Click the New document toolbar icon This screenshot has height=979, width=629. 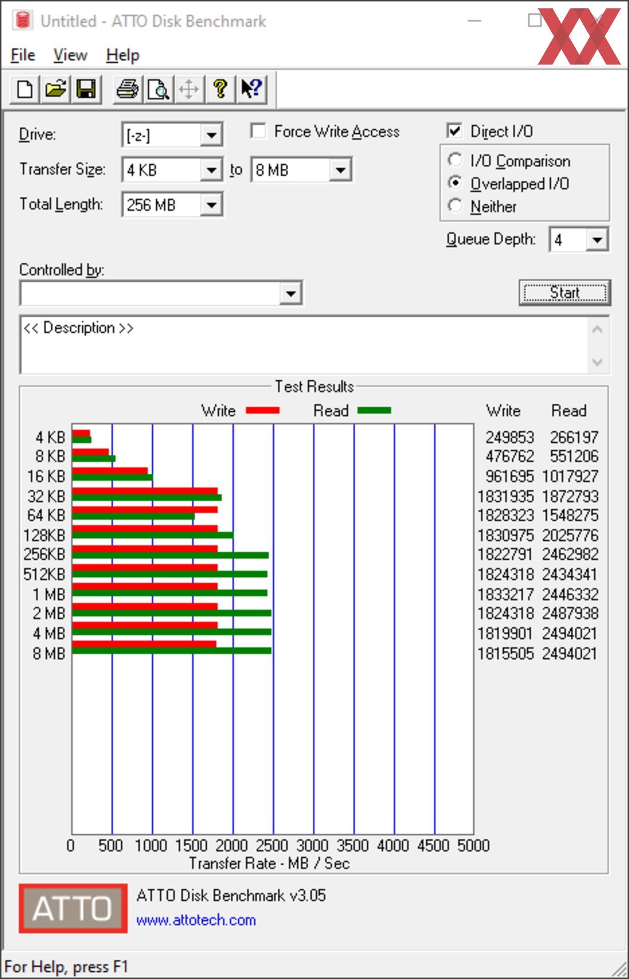[x=25, y=89]
